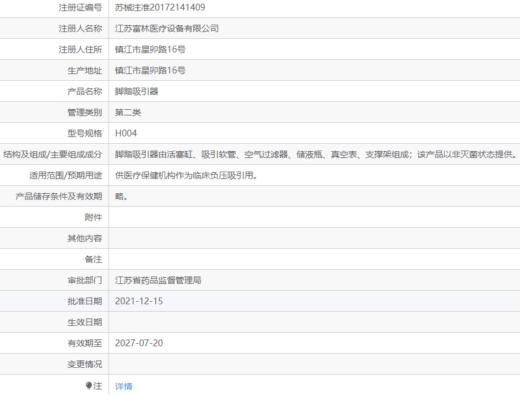Click the 略。 storage condition value

122,196
